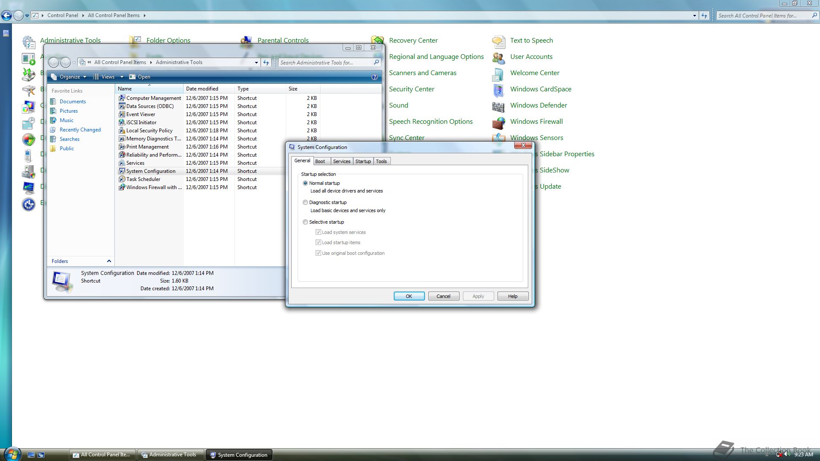Toggle Use original boot configuration checkbox
820x461 pixels.
coord(318,253)
